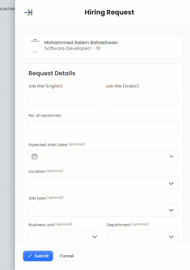The height and width of the screenshot is (270, 190).
Task: Click the Job title (Arabic) input field
Action: click(x=142, y=98)
